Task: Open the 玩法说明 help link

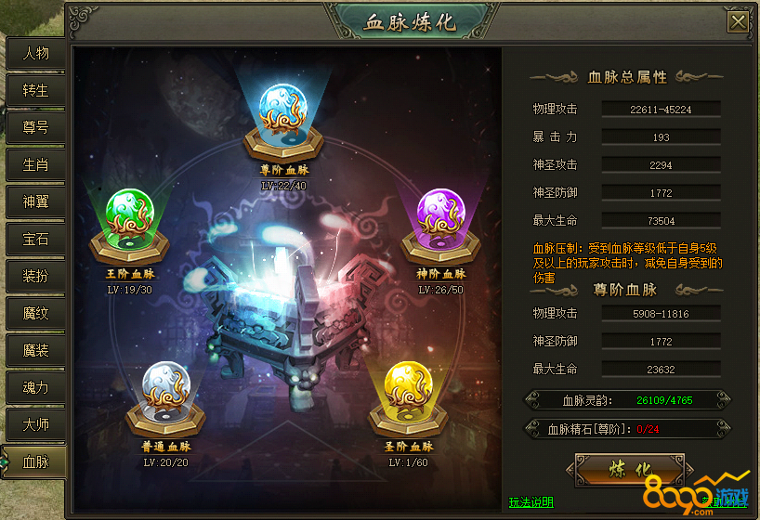Action: [x=531, y=502]
